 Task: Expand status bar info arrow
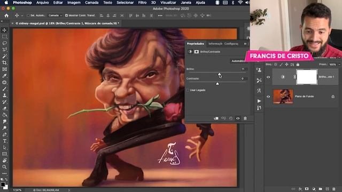69,190
